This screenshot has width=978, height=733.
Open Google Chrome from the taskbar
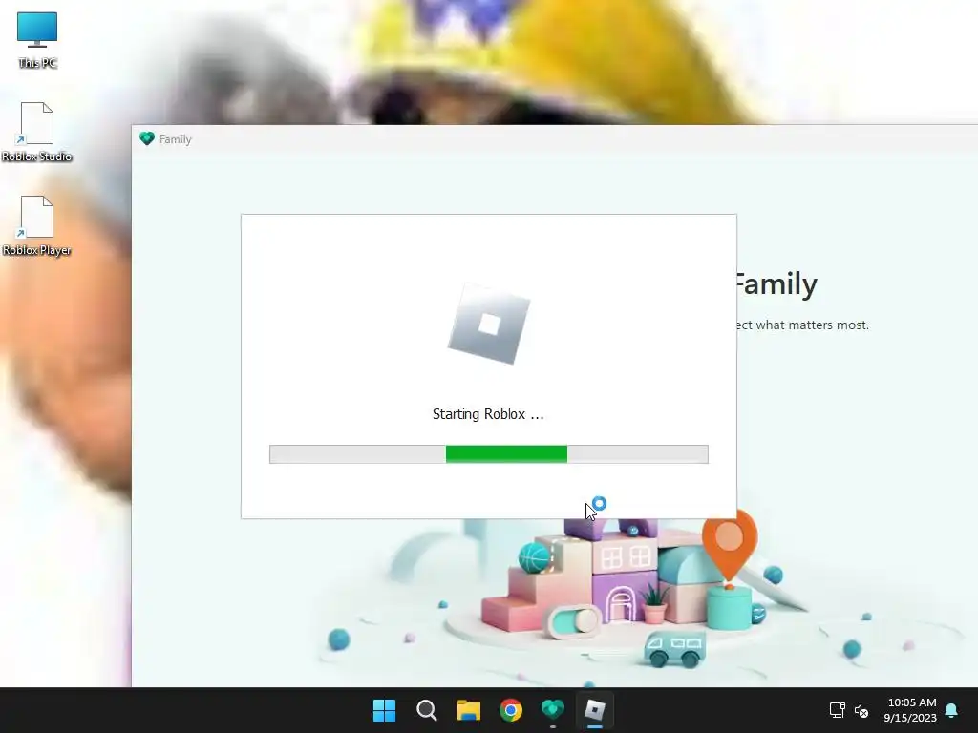(511, 710)
